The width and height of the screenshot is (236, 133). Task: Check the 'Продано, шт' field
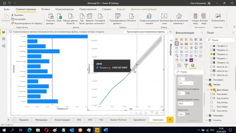point(211,62)
